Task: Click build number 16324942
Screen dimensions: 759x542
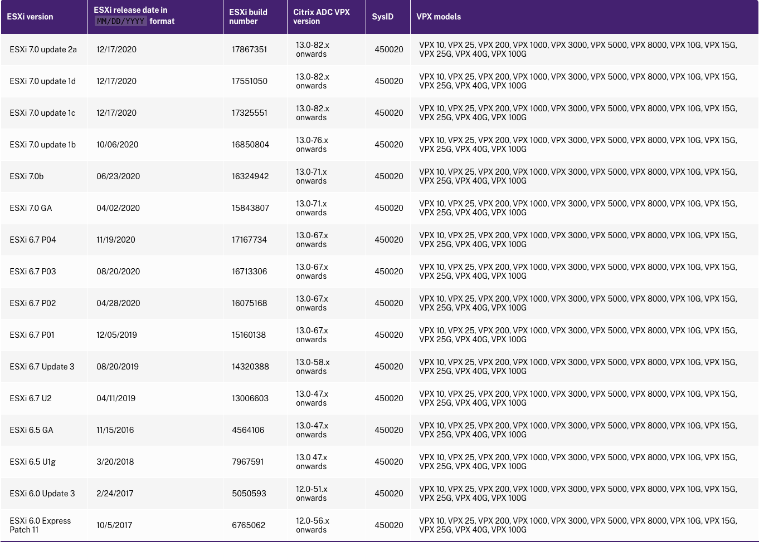Action: (x=250, y=176)
